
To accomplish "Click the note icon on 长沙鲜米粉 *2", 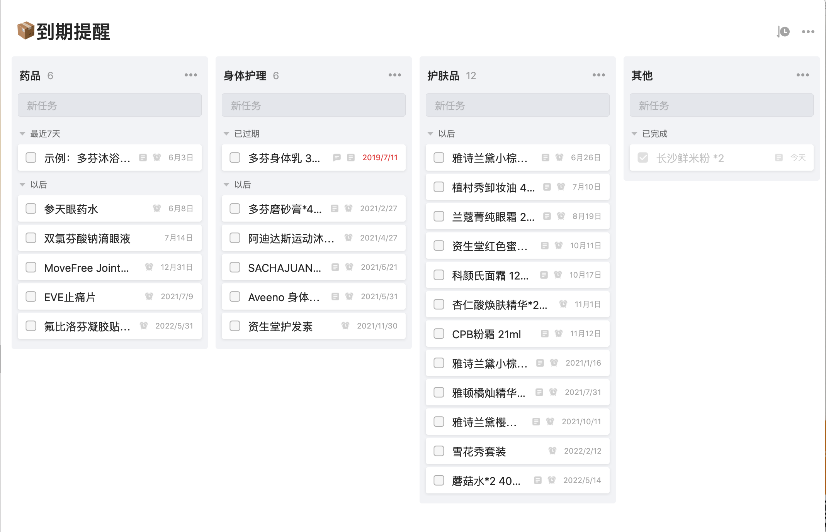I will click(779, 158).
